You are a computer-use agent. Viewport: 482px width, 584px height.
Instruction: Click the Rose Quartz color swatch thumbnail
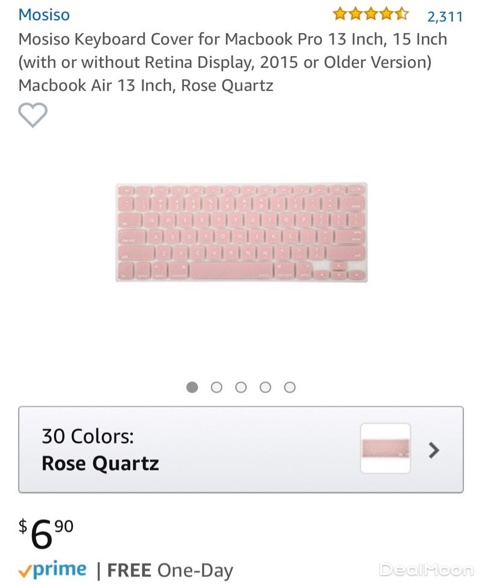pyautogui.click(x=386, y=448)
